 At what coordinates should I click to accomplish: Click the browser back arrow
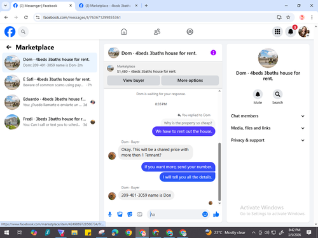[x=6, y=17]
